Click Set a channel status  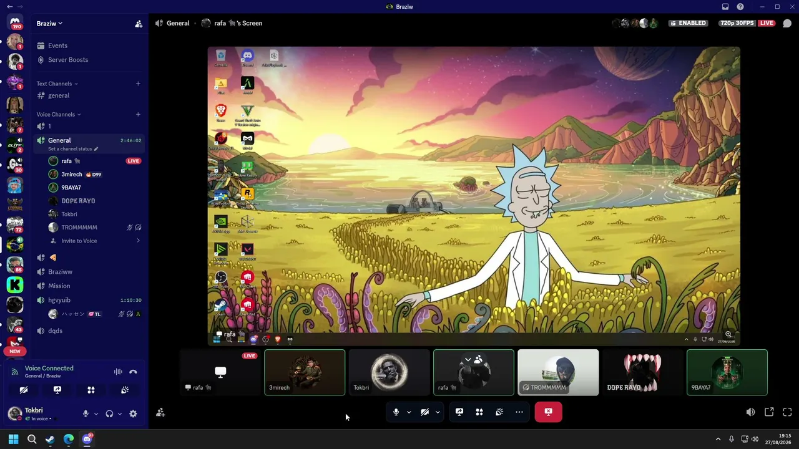tap(73, 149)
